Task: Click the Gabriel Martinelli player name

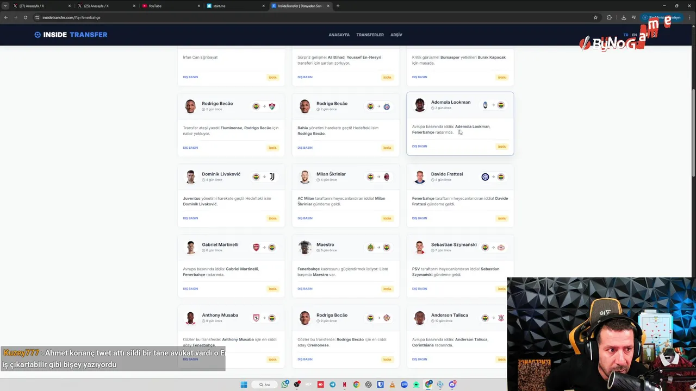Action: click(x=220, y=244)
